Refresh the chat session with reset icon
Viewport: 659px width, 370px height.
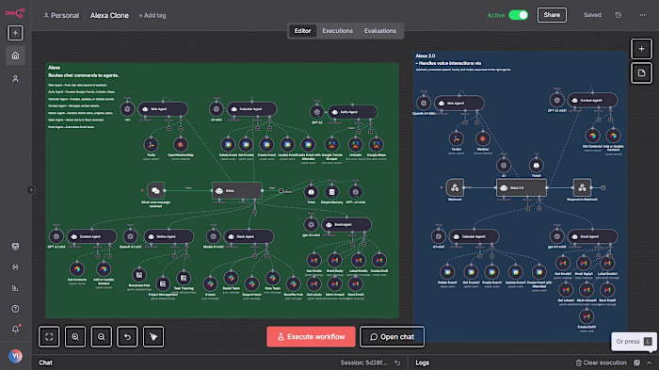pyautogui.click(x=397, y=362)
